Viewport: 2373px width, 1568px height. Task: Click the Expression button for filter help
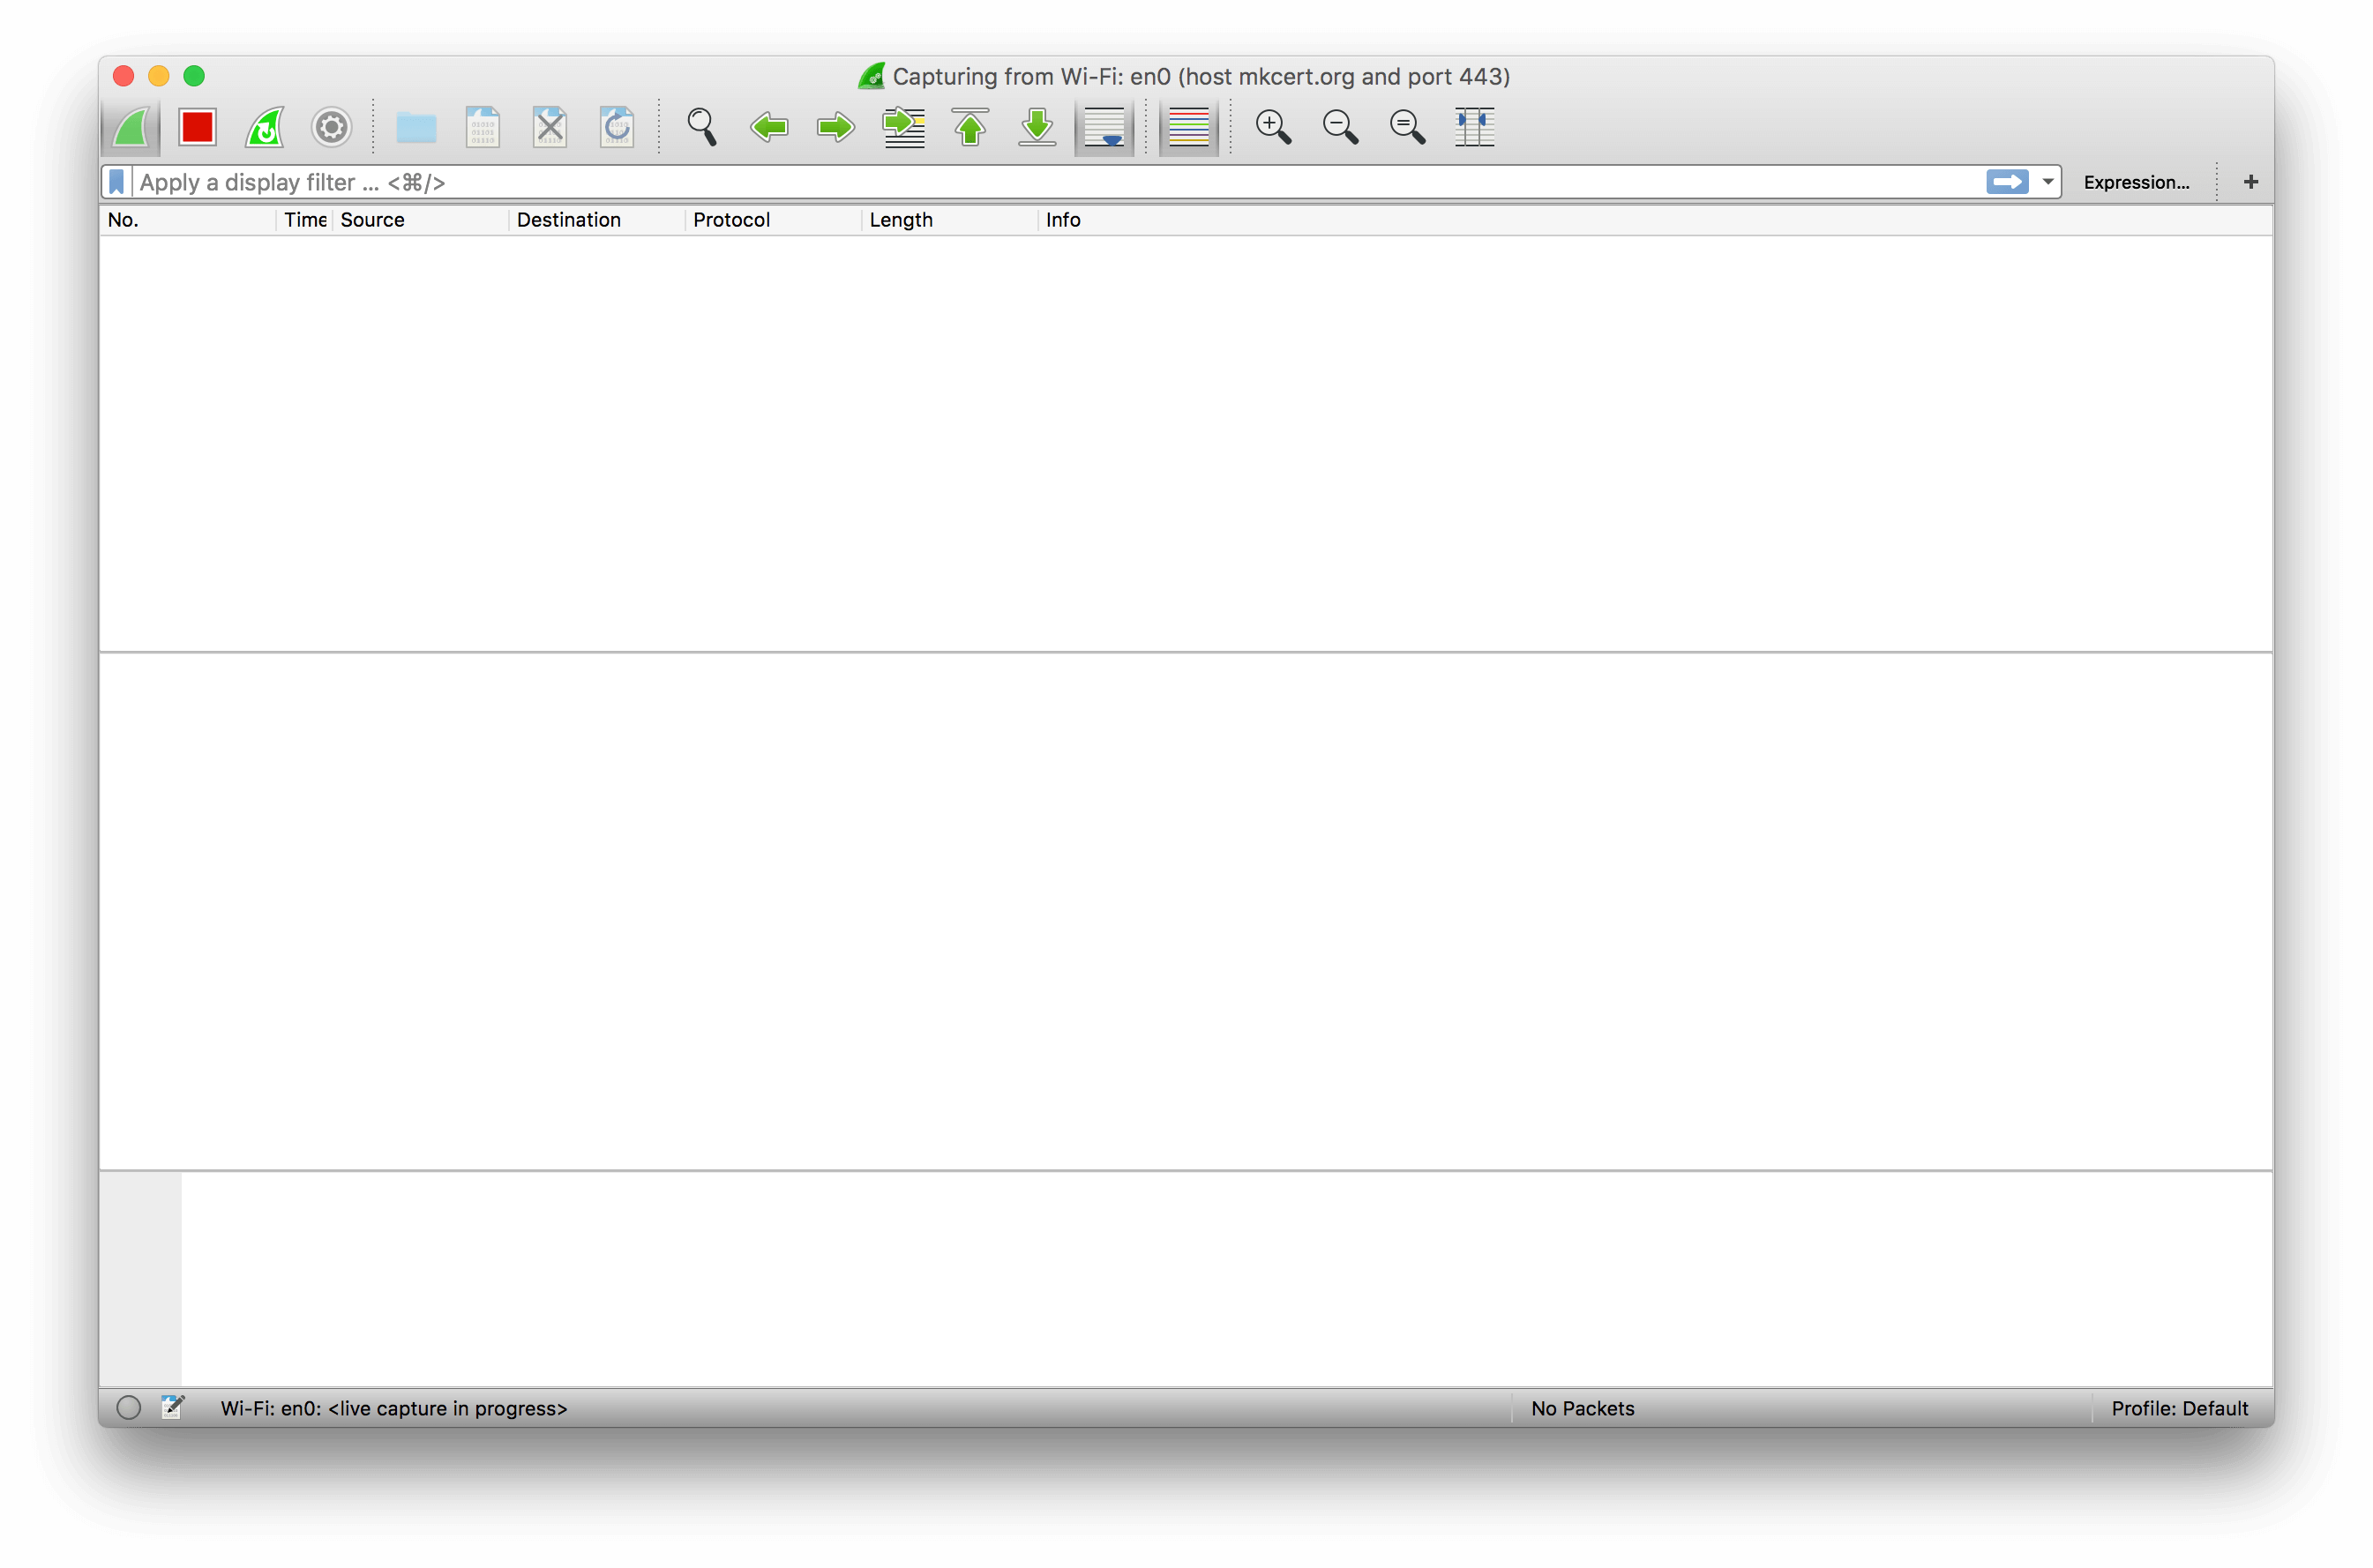pyautogui.click(x=2135, y=180)
